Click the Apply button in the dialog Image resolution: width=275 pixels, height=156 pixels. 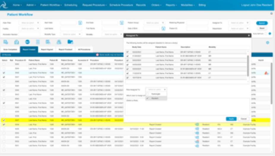(231, 119)
